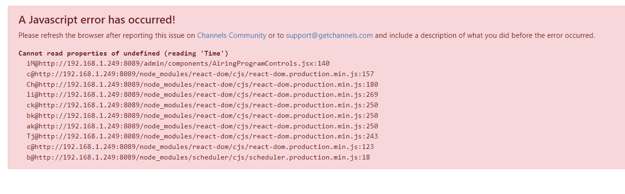The height and width of the screenshot is (194, 625).
Task: Click the "Please refresh the browser" text
Action: click(57, 35)
